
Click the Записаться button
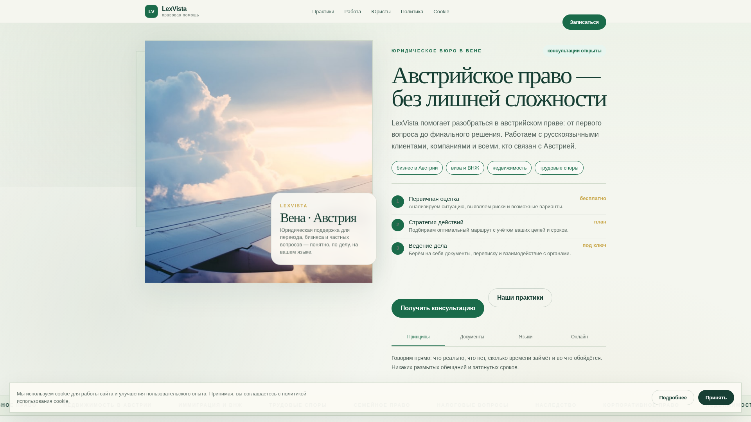click(584, 22)
